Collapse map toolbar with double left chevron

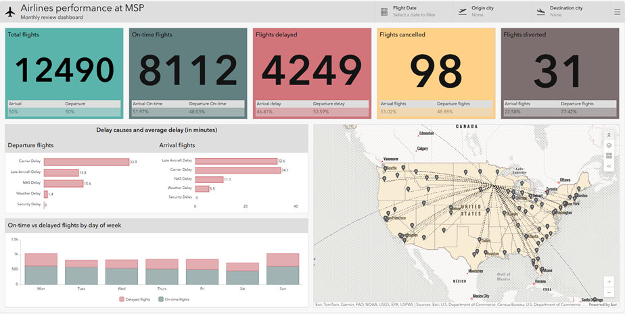coord(609,166)
